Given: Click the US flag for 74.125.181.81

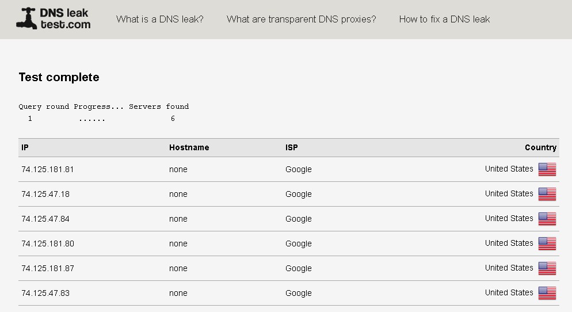Looking at the screenshot, I should tap(547, 169).
